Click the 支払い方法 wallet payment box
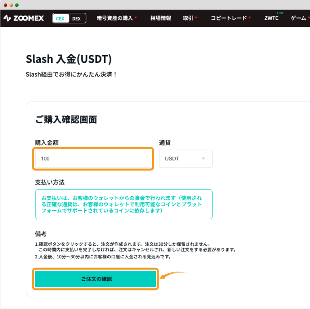 pos(124,204)
